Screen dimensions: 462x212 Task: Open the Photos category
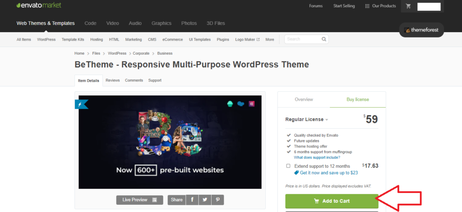(189, 24)
